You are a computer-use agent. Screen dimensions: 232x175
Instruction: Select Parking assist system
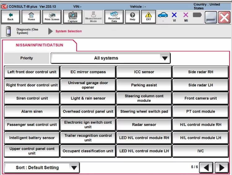click(144, 85)
